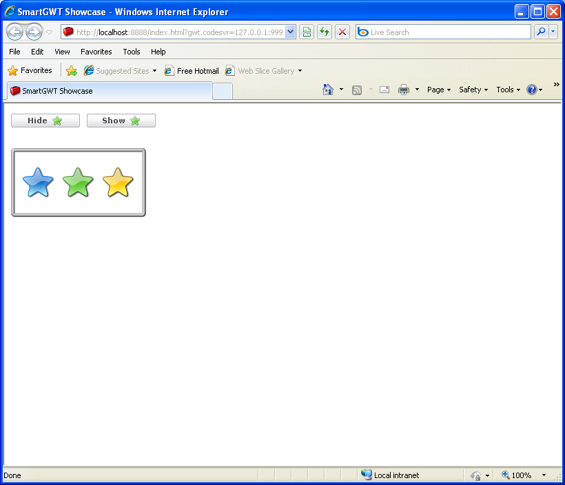This screenshot has height=485, width=565.
Task: Select the SmartGWT Showcase tab
Action: click(x=109, y=91)
